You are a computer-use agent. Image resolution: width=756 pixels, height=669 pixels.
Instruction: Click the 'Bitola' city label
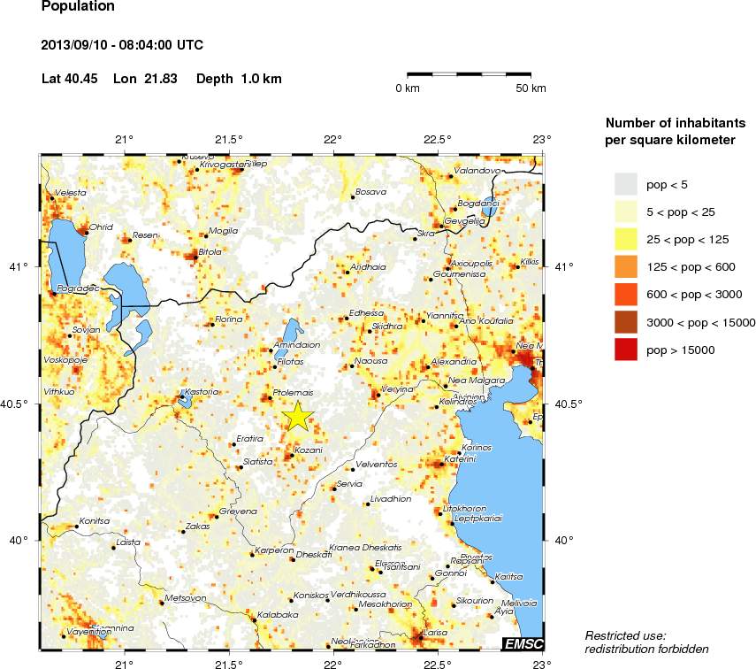210,251
